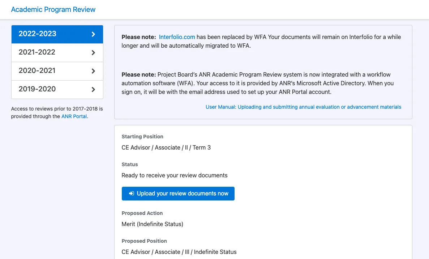The width and height of the screenshot is (429, 259).
Task: Select the 2022-2023 review year label
Action: (38, 34)
